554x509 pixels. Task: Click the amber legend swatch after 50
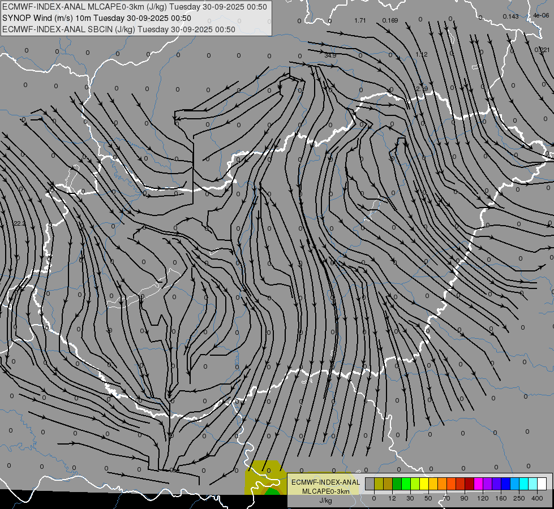click(433, 484)
